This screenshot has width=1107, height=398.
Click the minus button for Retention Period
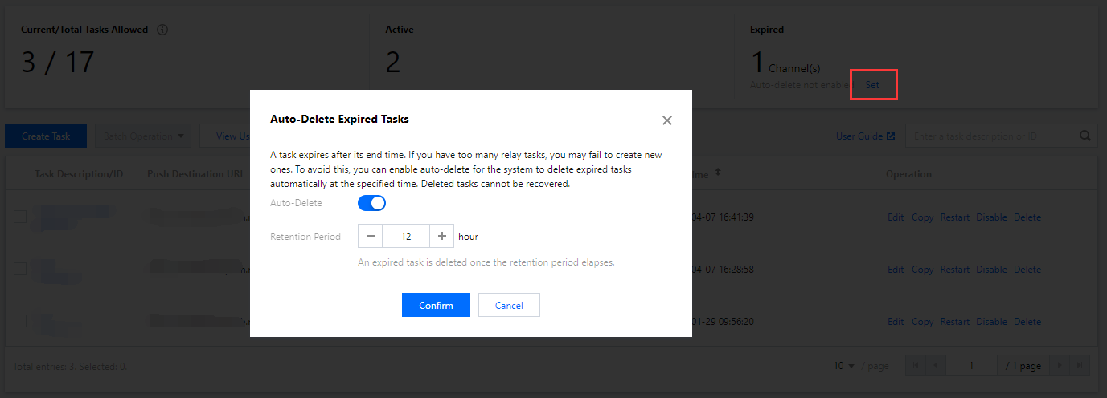pyautogui.click(x=370, y=237)
